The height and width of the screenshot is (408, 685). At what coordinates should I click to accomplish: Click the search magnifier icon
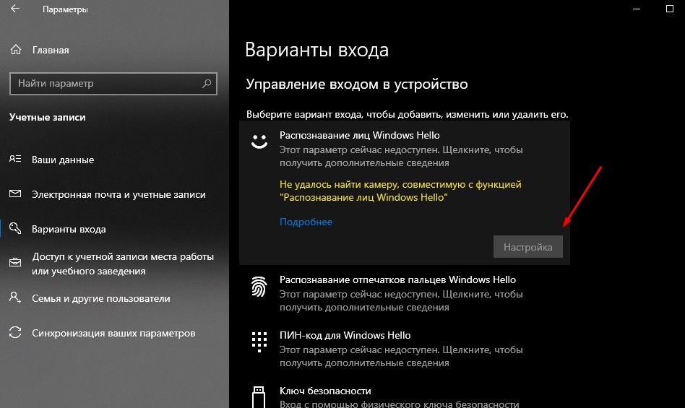pos(207,84)
